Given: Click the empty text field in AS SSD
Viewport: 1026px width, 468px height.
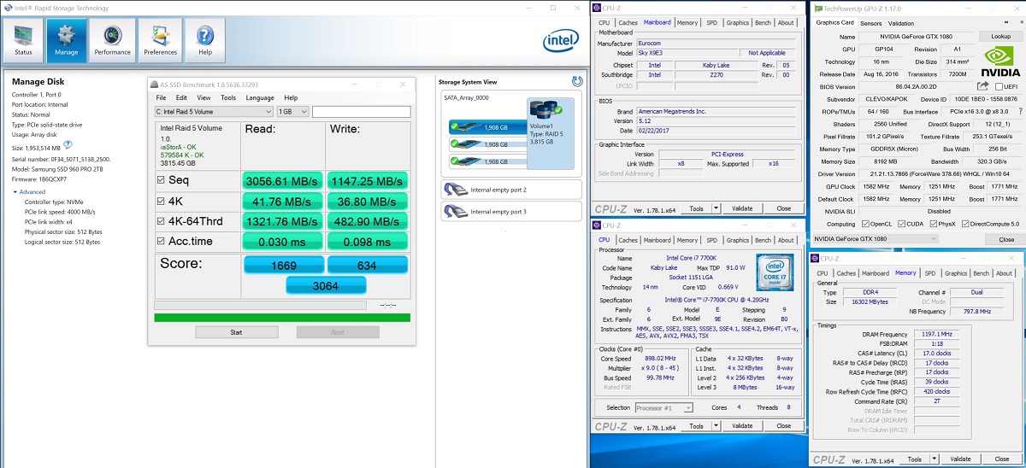Looking at the screenshot, I should [361, 112].
